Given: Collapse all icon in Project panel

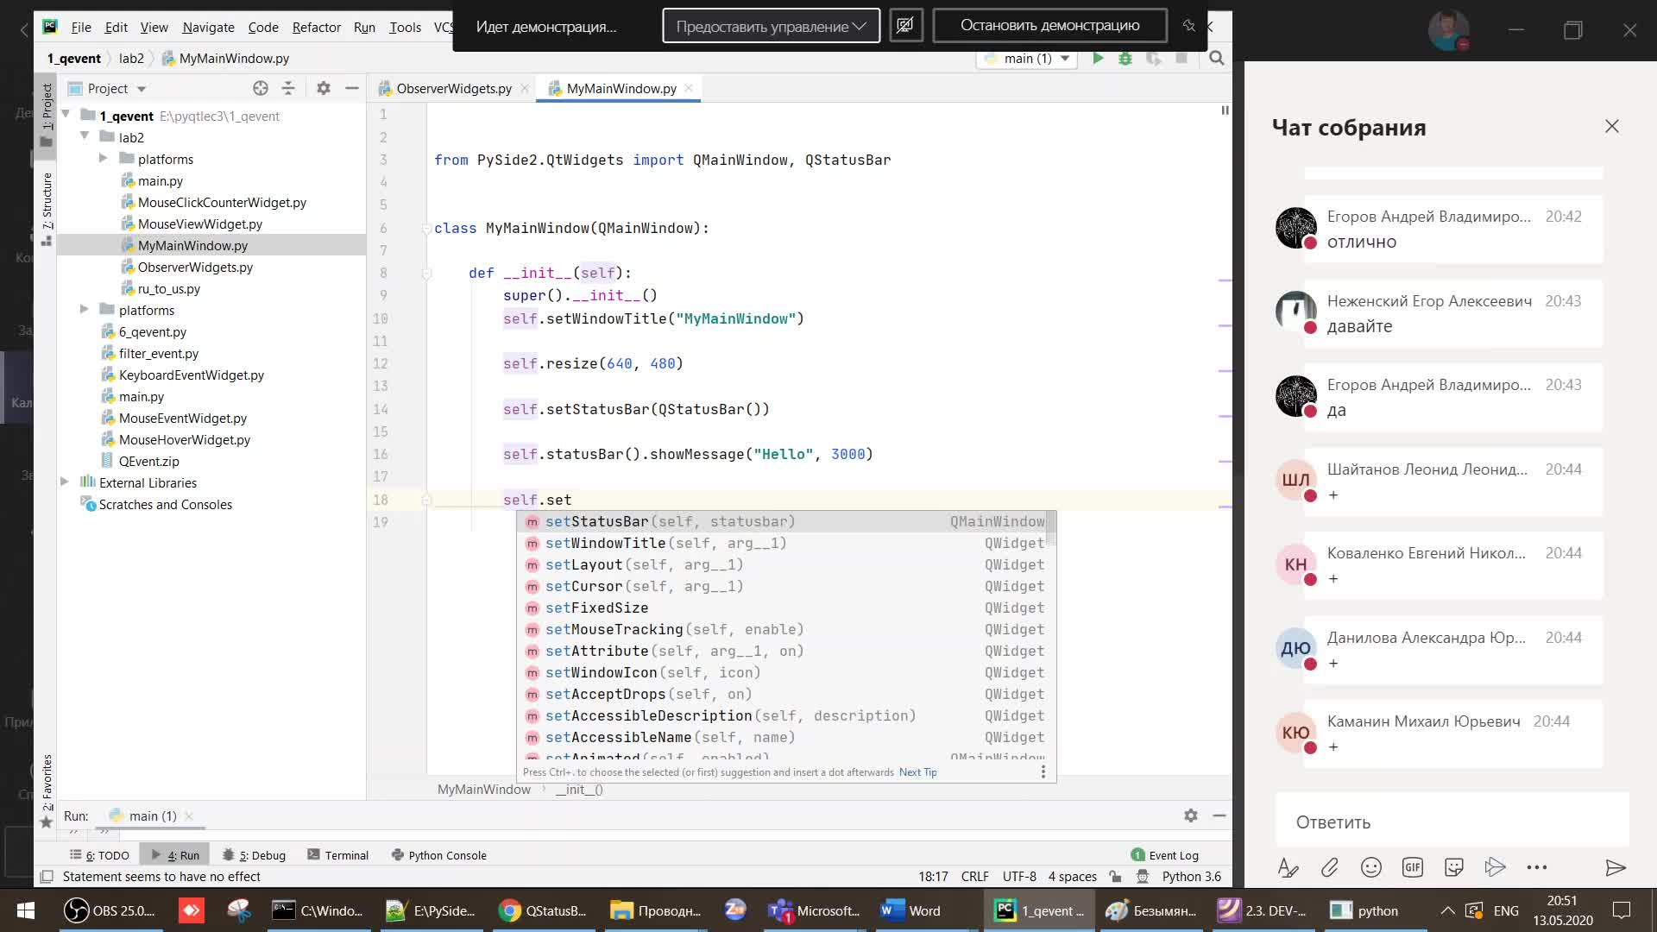Looking at the screenshot, I should (288, 88).
